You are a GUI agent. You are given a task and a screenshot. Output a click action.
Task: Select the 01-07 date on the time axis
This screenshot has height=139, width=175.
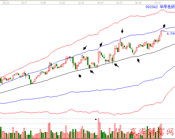point(101,2)
